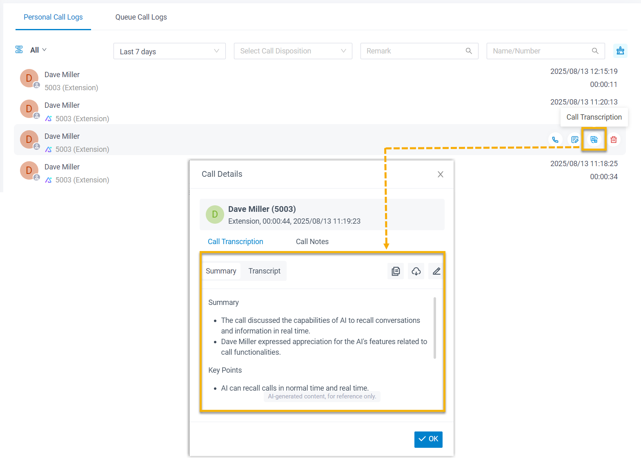Open call notes edit icon in row
Image resolution: width=641 pixels, height=458 pixels.
(x=574, y=140)
